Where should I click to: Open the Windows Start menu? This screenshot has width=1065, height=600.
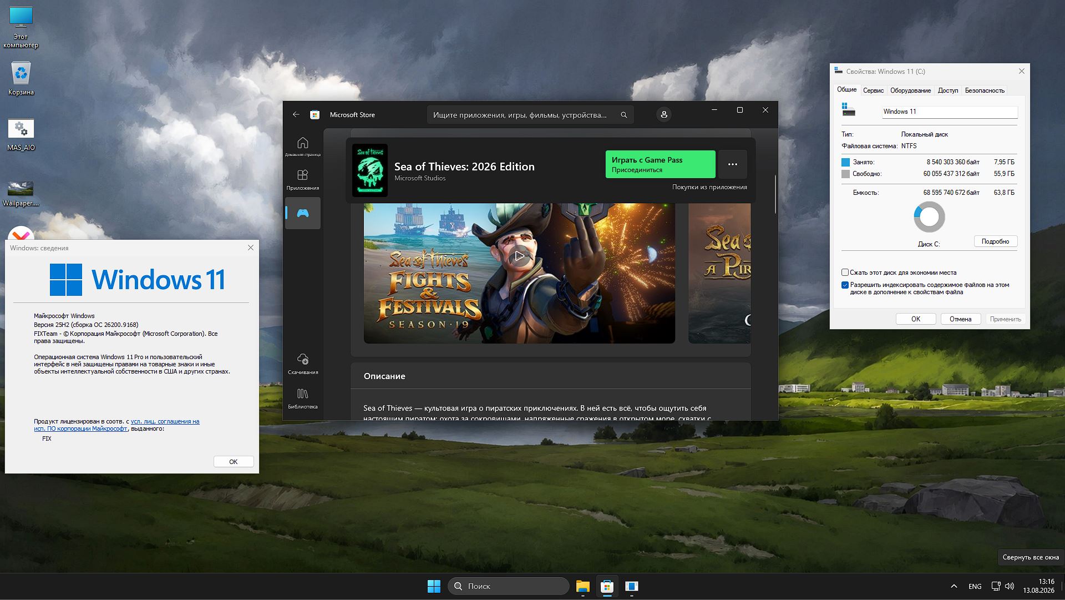pyautogui.click(x=434, y=586)
